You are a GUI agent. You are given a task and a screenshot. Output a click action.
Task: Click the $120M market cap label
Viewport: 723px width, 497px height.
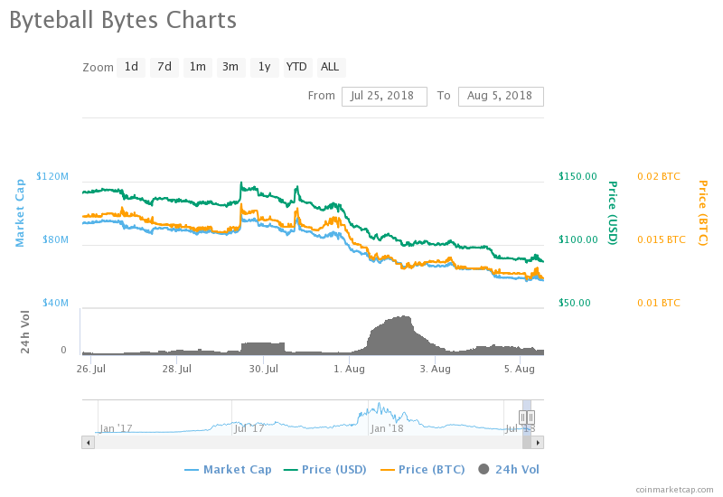click(52, 176)
